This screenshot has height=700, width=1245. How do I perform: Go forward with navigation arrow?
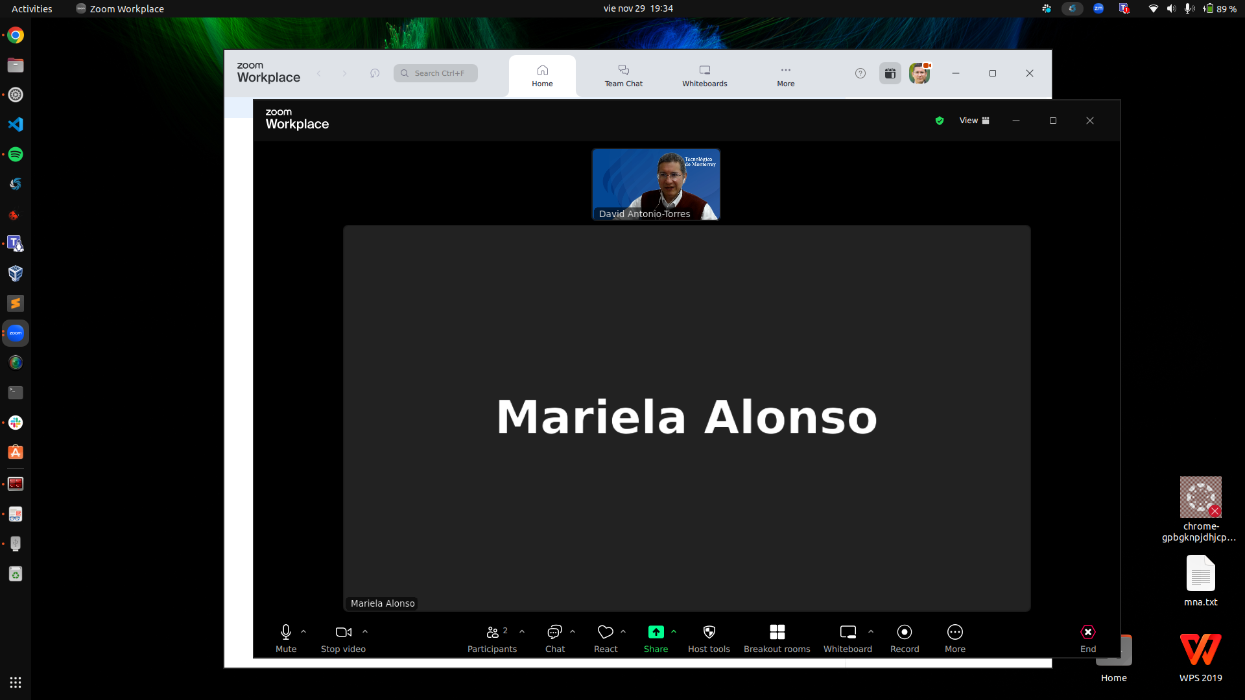[x=344, y=73]
